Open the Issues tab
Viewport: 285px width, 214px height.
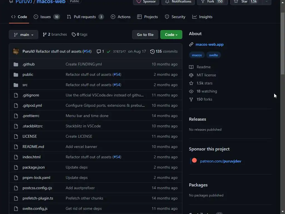[x=47, y=17]
